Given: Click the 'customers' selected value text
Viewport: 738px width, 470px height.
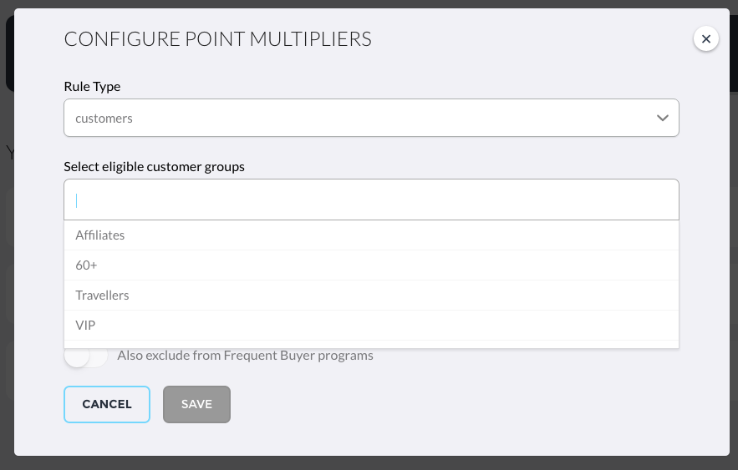Looking at the screenshot, I should click(104, 119).
